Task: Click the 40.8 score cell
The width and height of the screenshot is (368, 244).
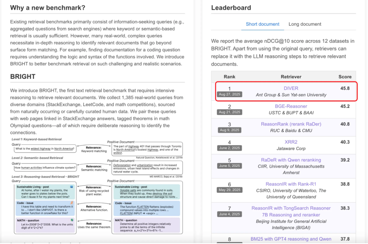Action: point(345,124)
